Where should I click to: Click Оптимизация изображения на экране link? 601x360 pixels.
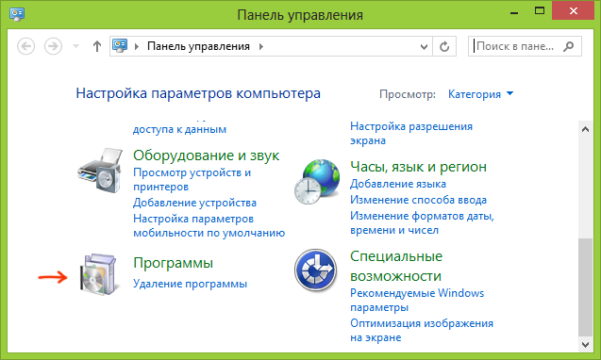(422, 331)
